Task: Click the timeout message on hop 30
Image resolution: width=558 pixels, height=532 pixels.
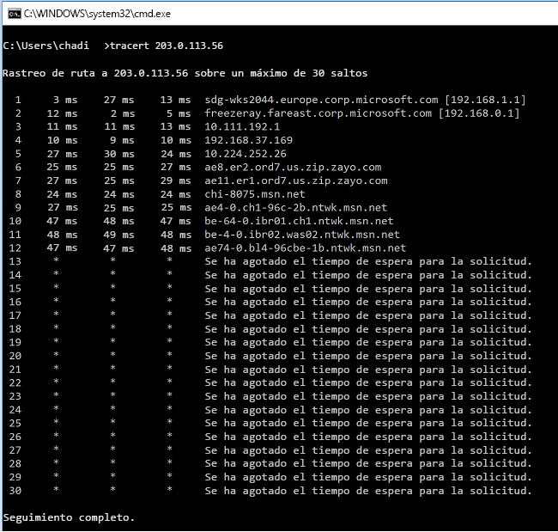Action: tap(368, 491)
